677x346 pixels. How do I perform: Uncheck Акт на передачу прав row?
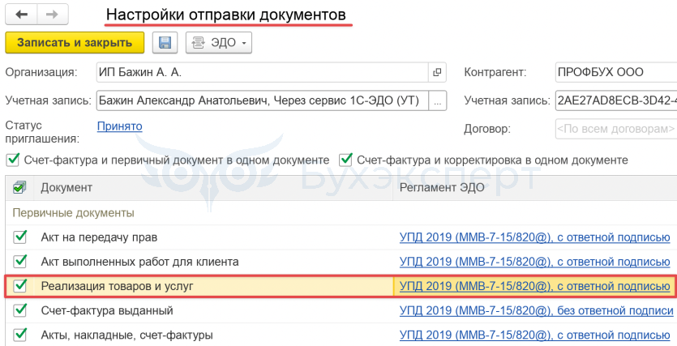click(x=20, y=237)
